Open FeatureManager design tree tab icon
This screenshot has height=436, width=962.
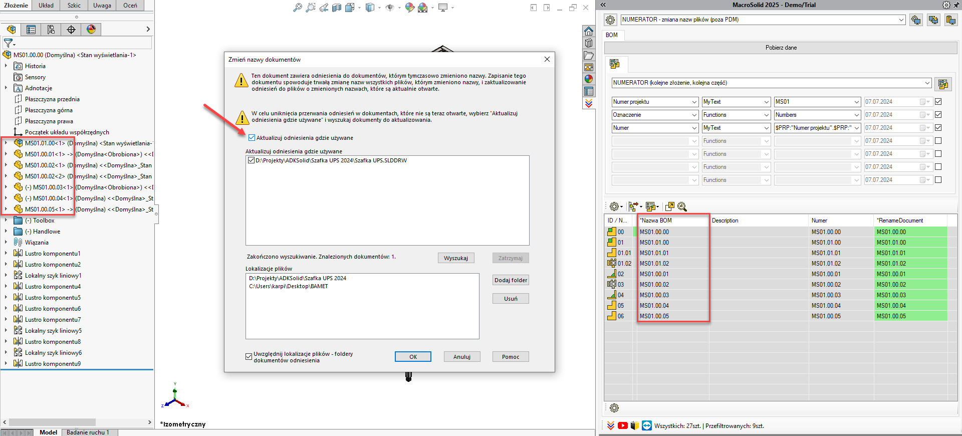(x=11, y=30)
